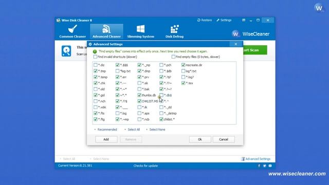Tick the *.bak checkbox
Screen dimensions: 329x185
tap(139, 89)
